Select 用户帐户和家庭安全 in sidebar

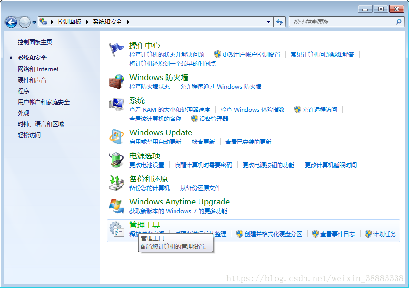pyautogui.click(x=44, y=102)
